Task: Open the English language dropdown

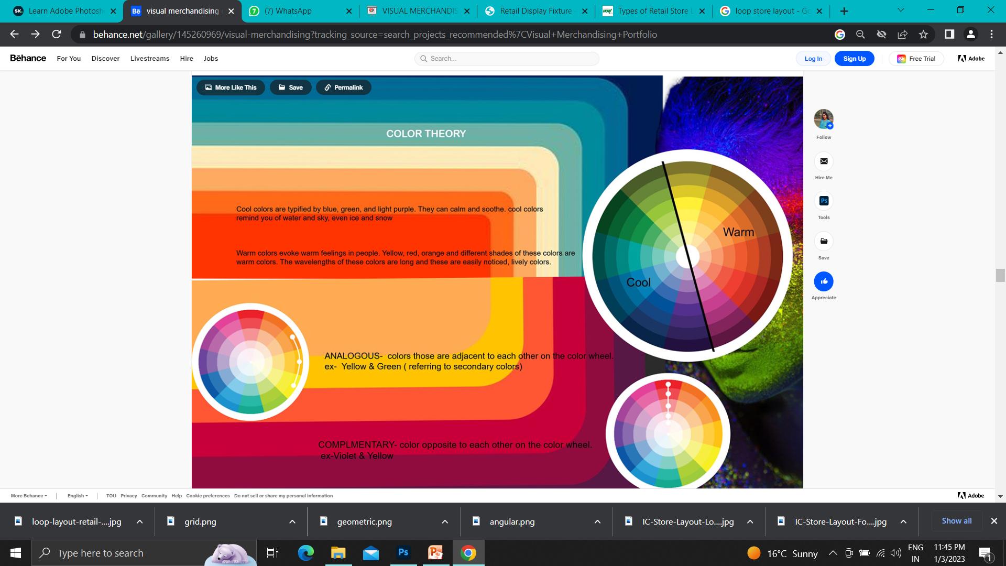Action: pos(78,496)
